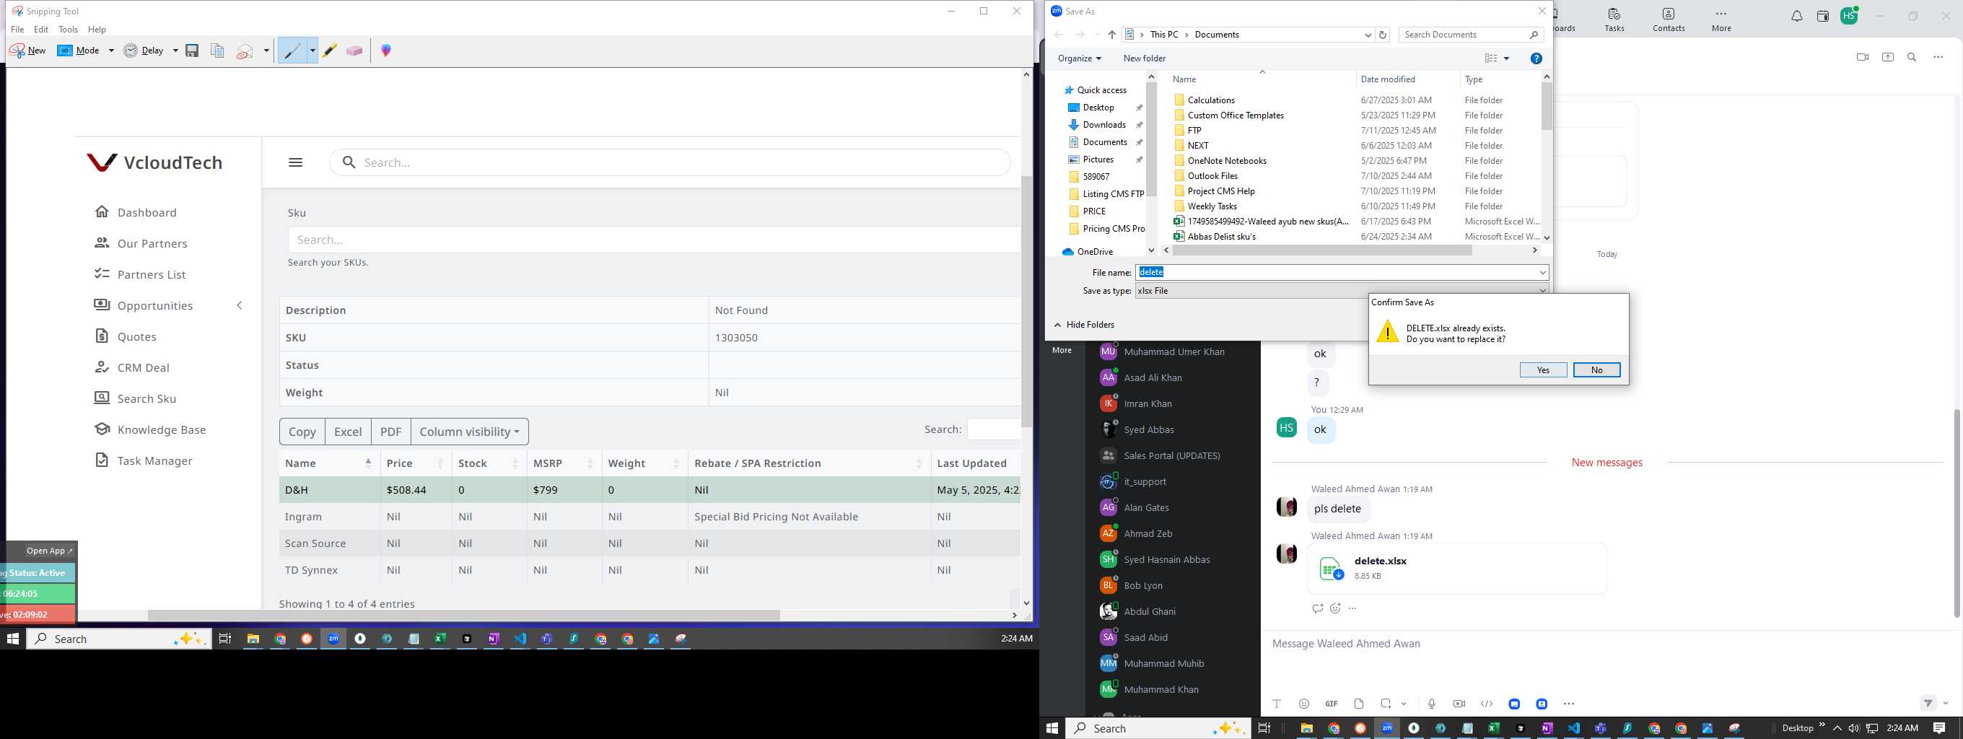Click the Save As file list vertical scrollbar
1963x739 pixels.
[x=1546, y=107]
